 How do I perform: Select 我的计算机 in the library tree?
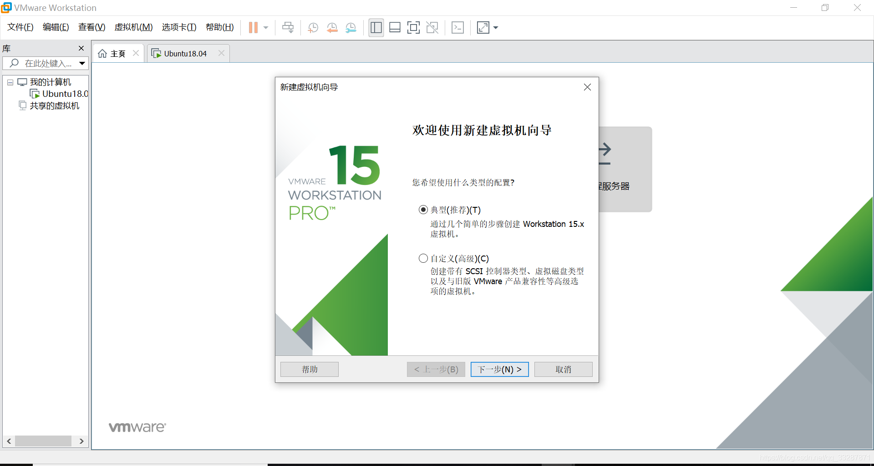(51, 82)
